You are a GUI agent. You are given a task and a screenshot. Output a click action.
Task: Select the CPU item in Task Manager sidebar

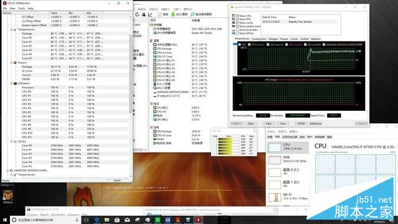(288, 147)
